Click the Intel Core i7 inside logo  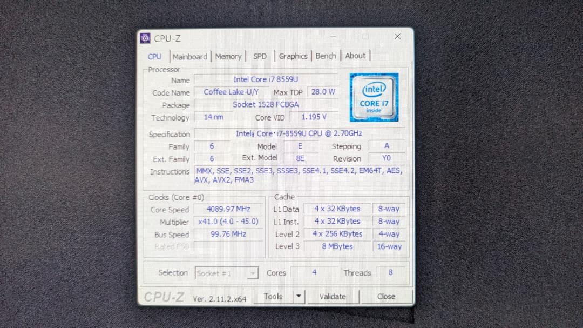pyautogui.click(x=374, y=97)
